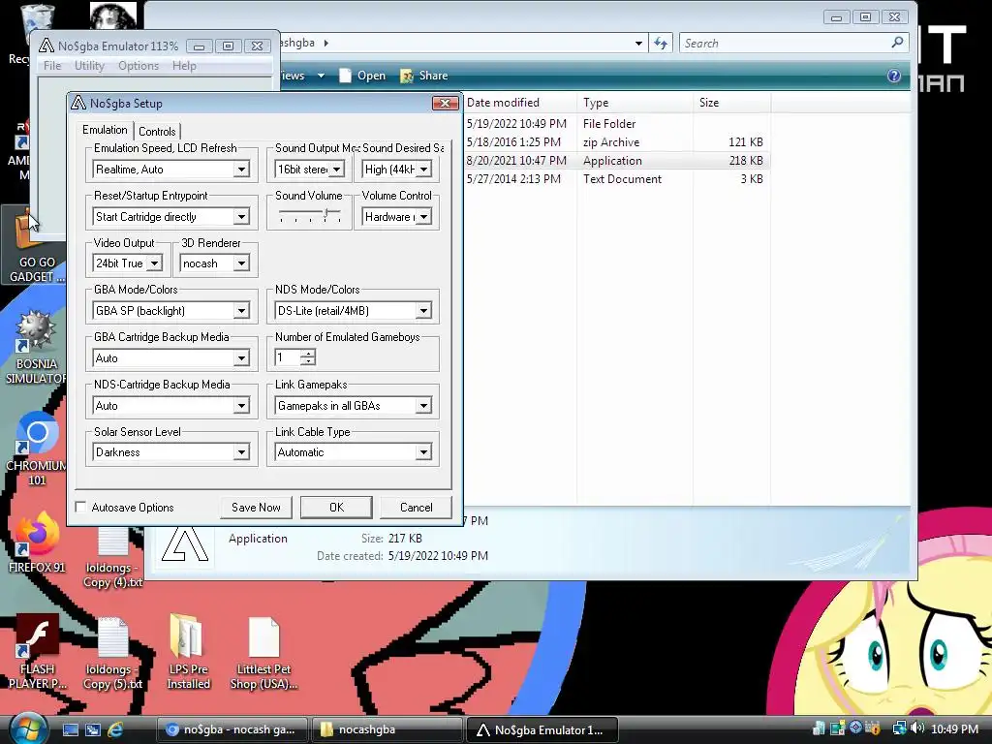Open the Video Output dropdown
992x744 pixels.
[154, 263]
